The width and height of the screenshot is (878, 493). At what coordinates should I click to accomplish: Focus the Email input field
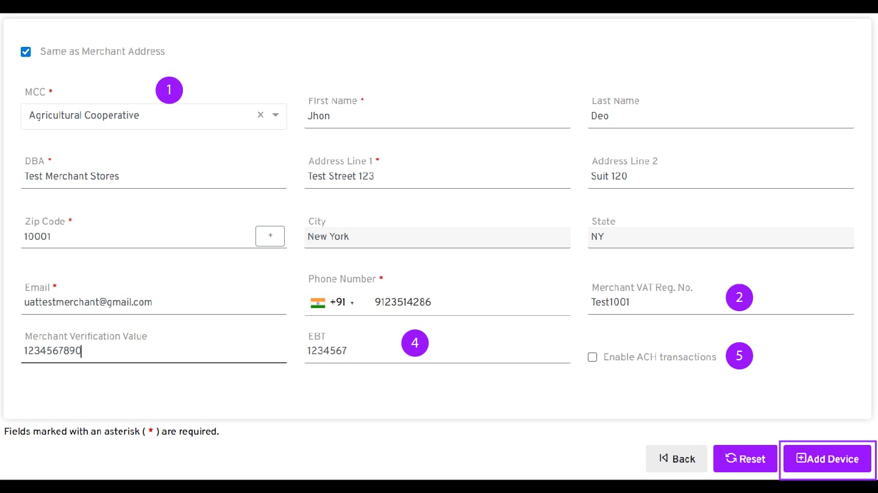pos(153,302)
